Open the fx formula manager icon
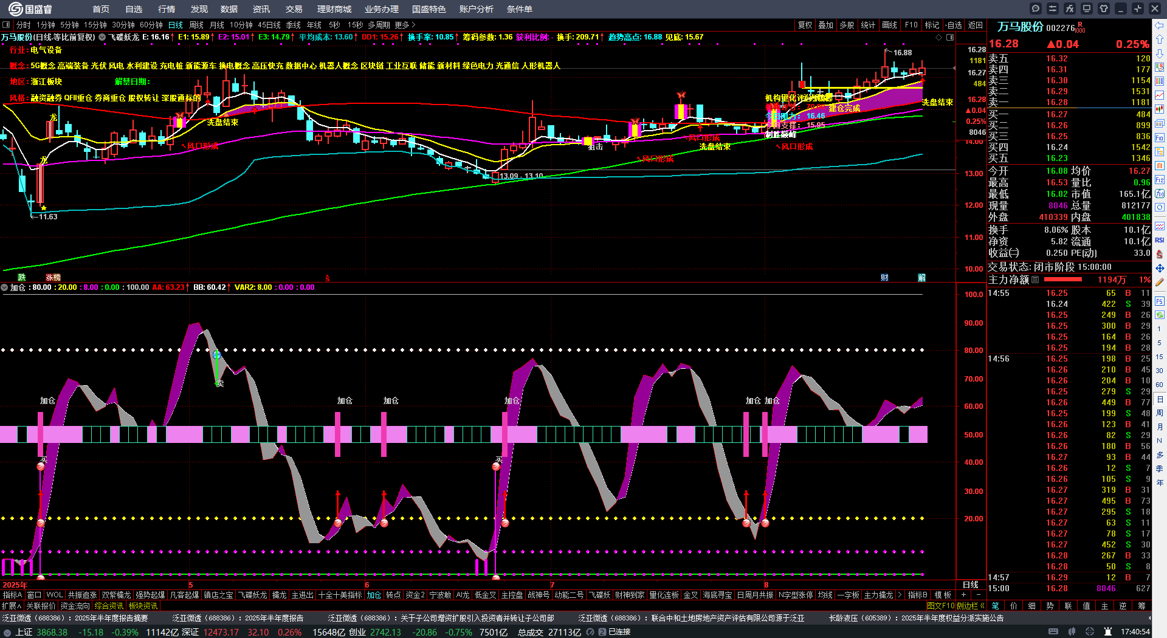Screen dimensions: 1167x638 (x=1070, y=9)
